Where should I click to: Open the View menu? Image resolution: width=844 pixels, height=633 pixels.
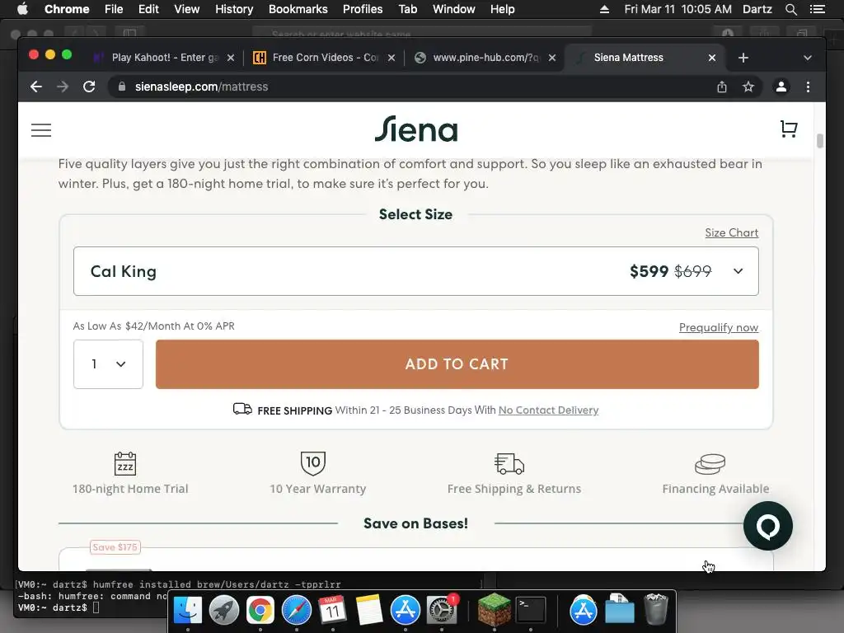click(x=187, y=9)
